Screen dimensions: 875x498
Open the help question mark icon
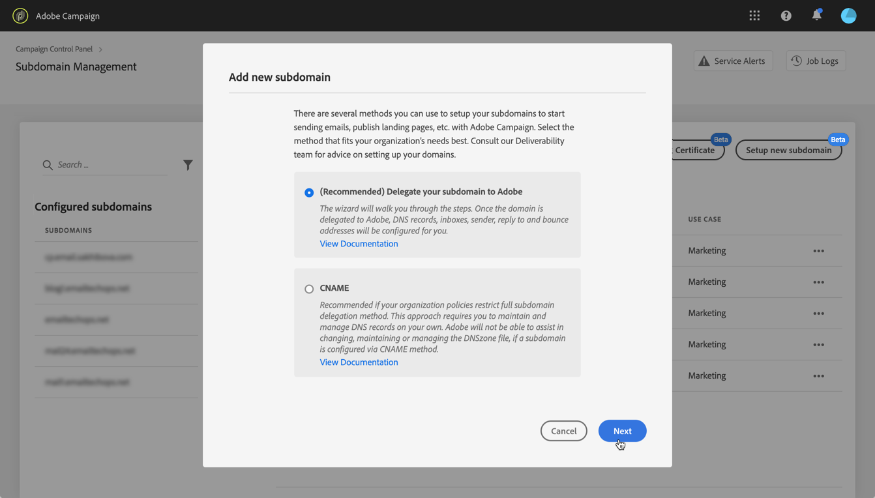[x=786, y=16]
